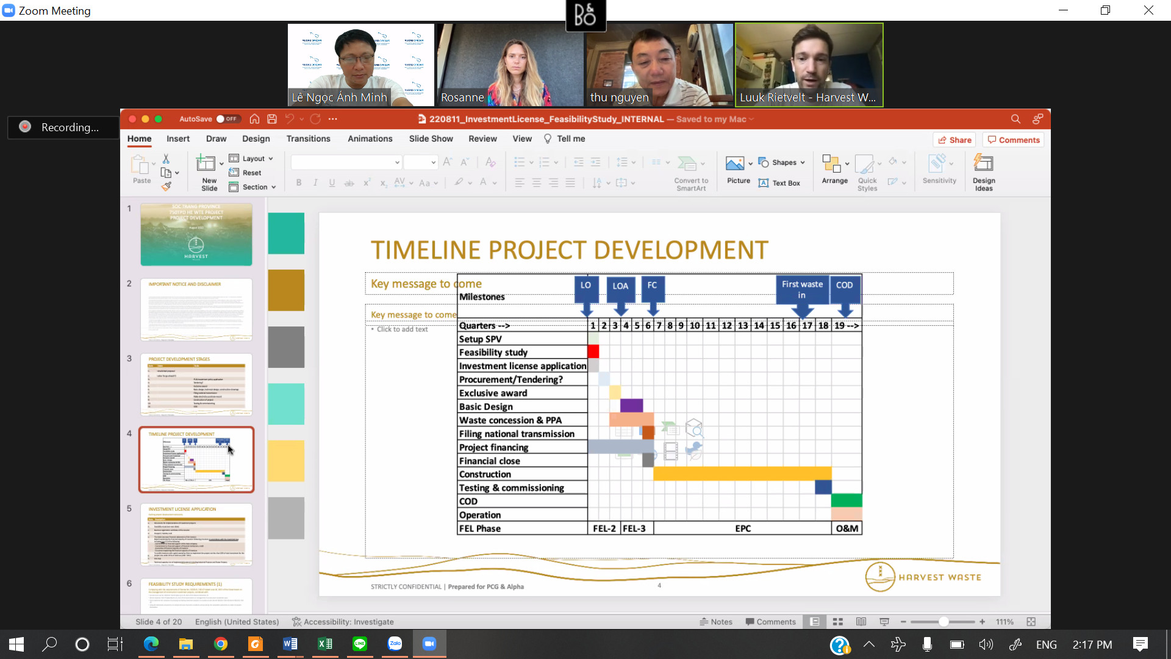
Task: Click the Picture insert icon
Action: pyautogui.click(x=734, y=164)
